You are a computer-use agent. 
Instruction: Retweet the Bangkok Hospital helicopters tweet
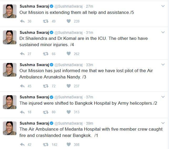tap(45, 112)
